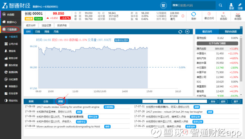
Task: Click the 野村证券 tag
Action: (x=93, y=117)
